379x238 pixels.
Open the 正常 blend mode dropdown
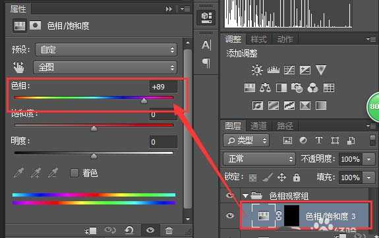259,159
